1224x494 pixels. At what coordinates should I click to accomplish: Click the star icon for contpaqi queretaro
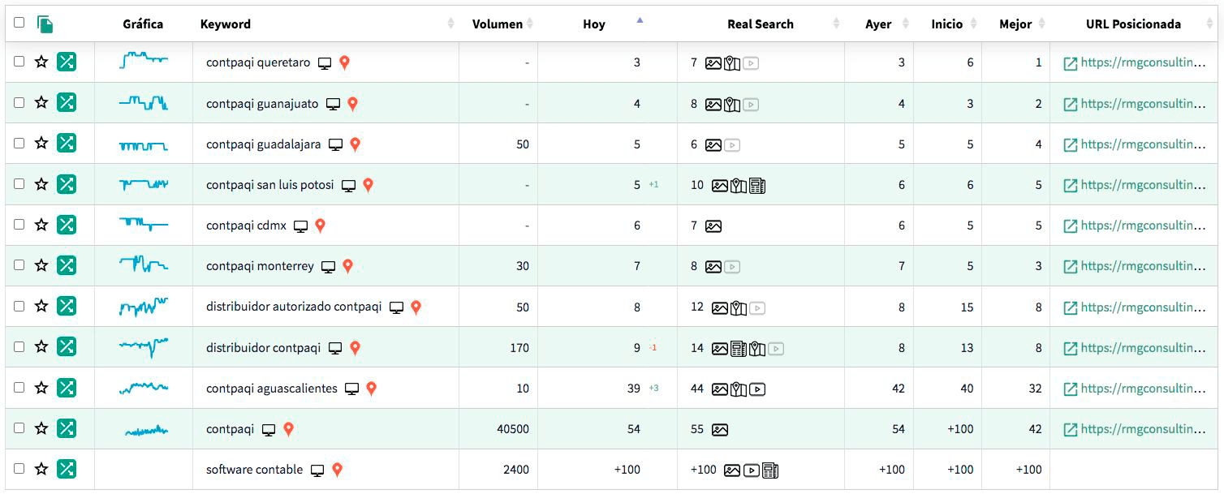(x=41, y=62)
